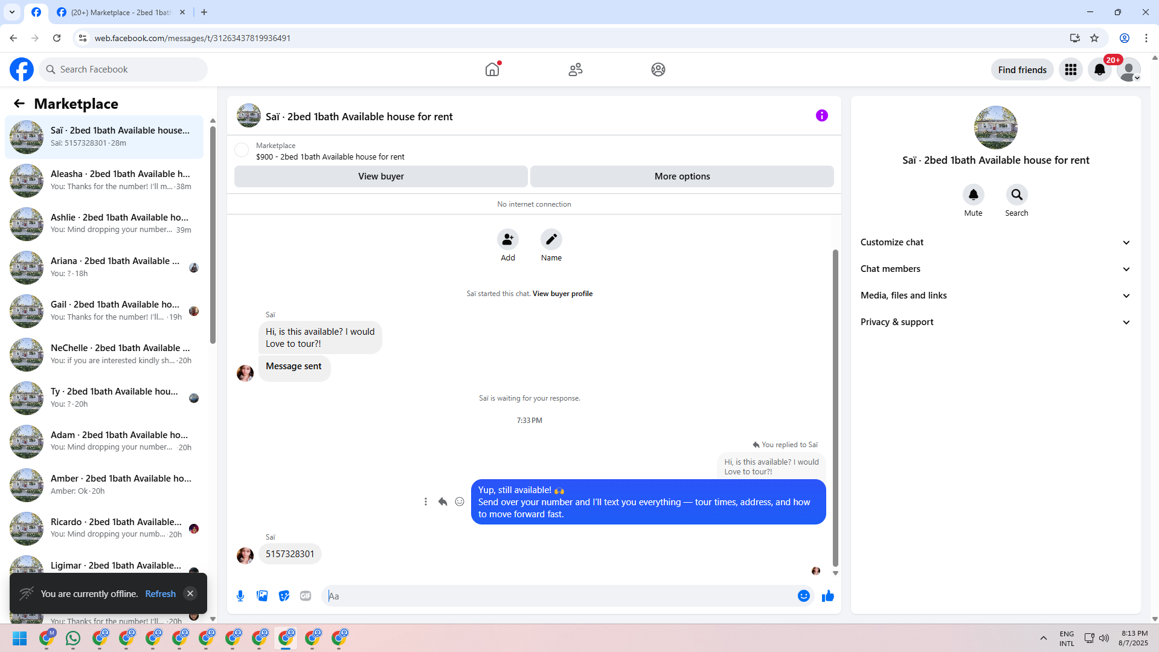This screenshot has width=1159, height=652.
Task: Click the Search Facebook field
Action: [x=124, y=69]
